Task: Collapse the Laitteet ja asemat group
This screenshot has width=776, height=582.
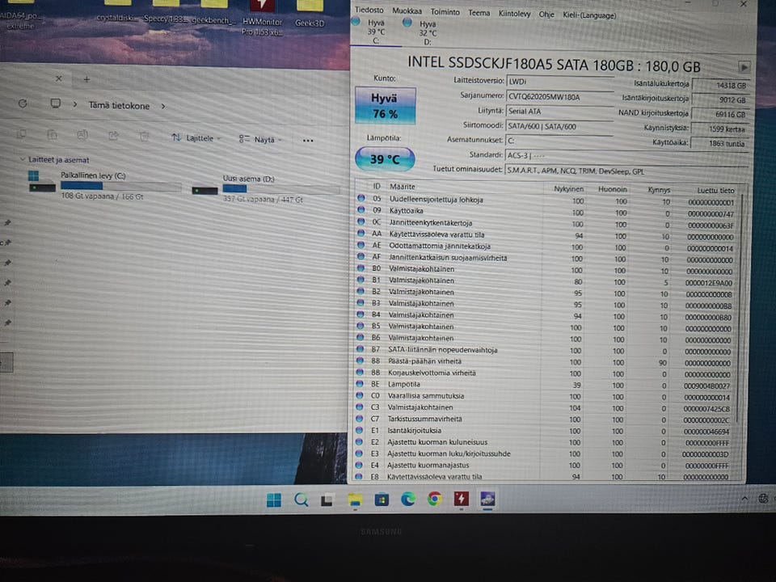Action: coord(22,159)
